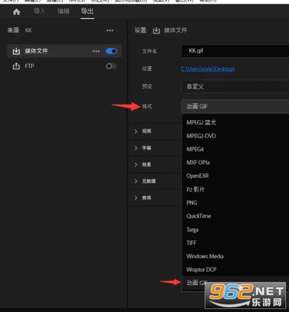Screen dimensions: 289x312
Task: Choose MPEG2 蓝光 format
Action: [235, 123]
